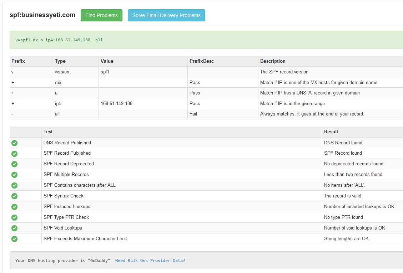Click 'Match if IP is one of the MX hosts' text
Screen dimensions: 403x273
click(x=319, y=83)
